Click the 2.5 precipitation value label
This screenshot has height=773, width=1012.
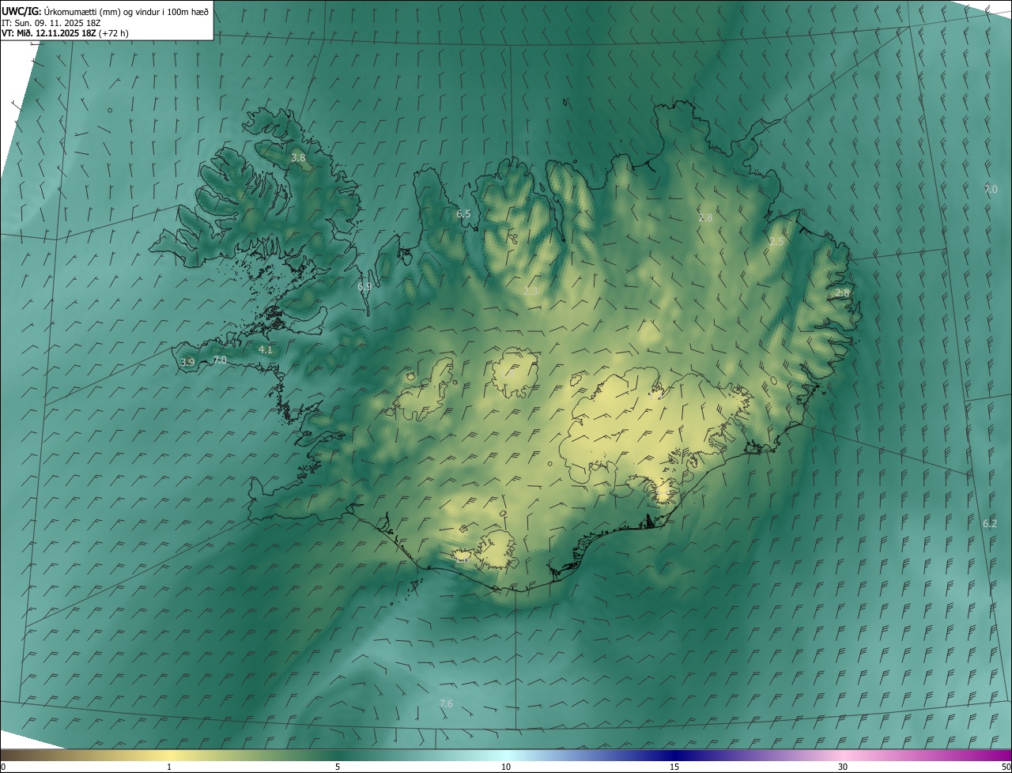pyautogui.click(x=777, y=241)
